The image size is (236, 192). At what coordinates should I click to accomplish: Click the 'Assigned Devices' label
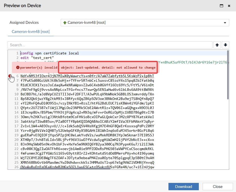pos(24,23)
